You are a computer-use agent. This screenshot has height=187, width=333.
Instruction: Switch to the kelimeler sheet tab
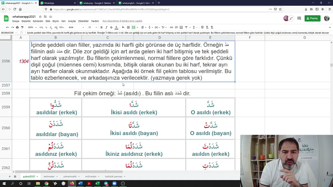pos(51,177)
